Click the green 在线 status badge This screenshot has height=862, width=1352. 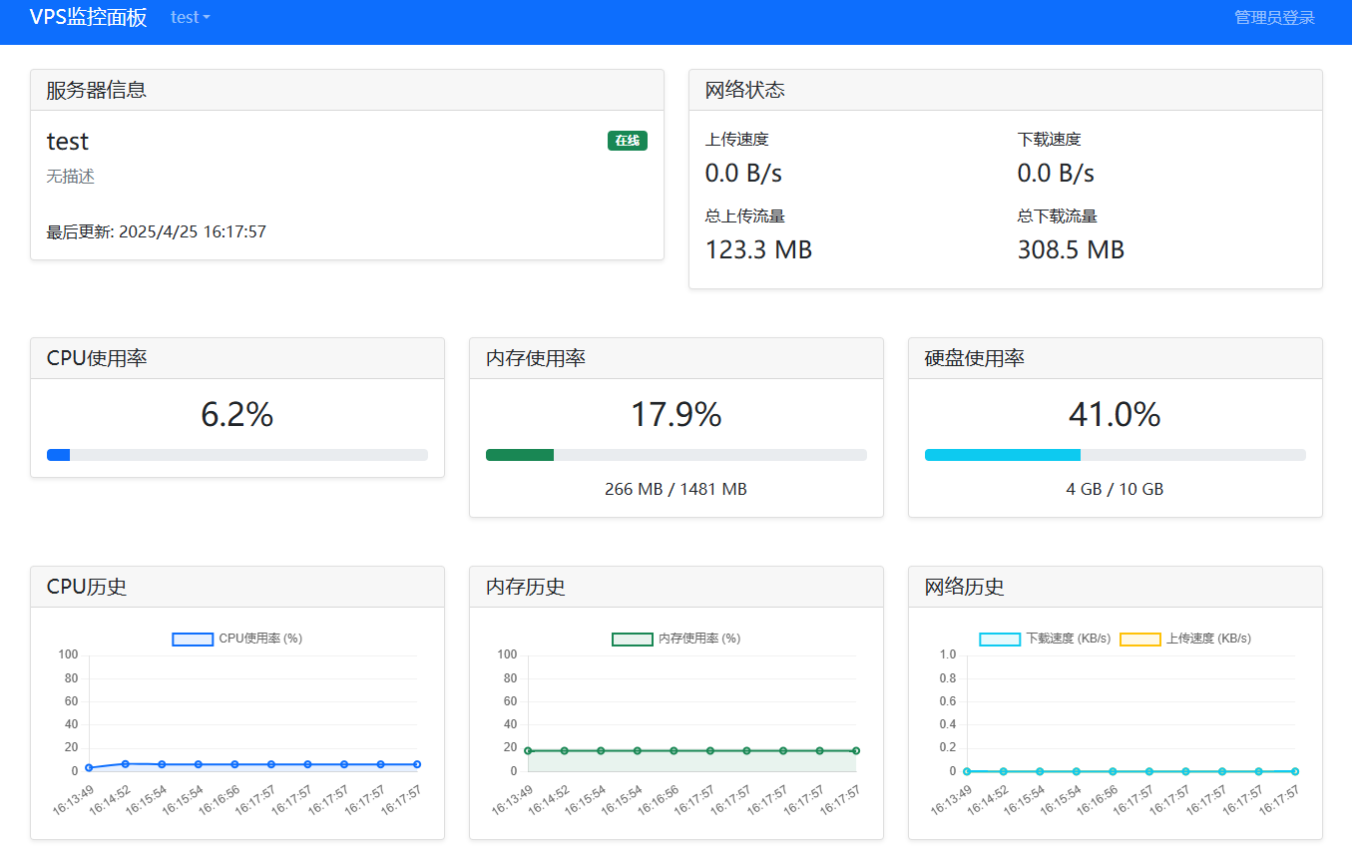(627, 141)
